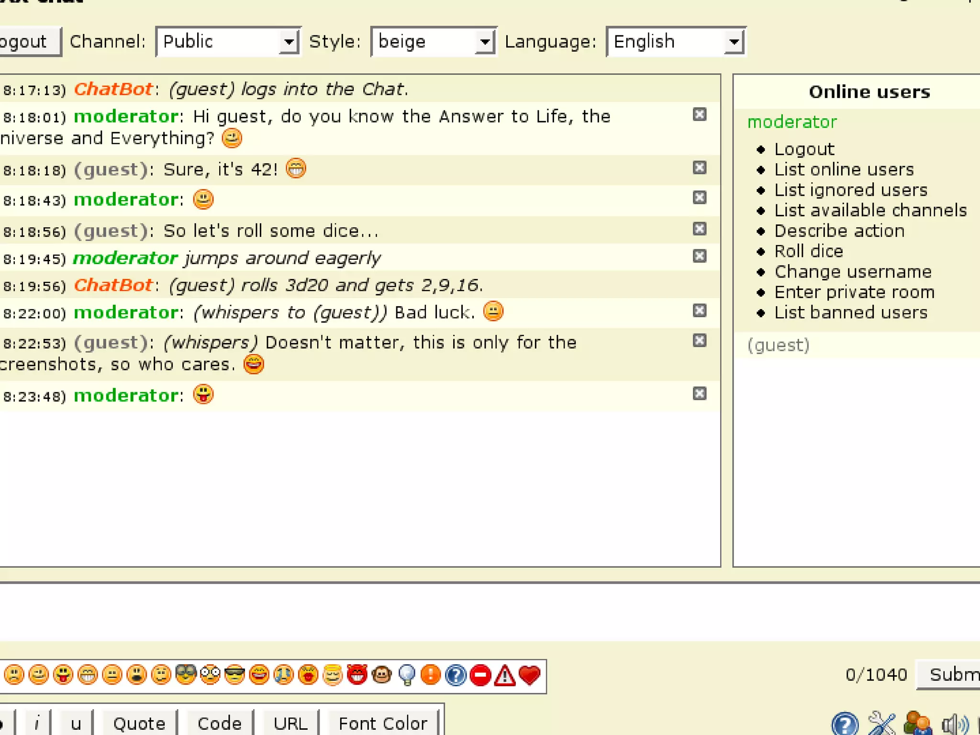Click the (guest) user in online list

tap(779, 345)
